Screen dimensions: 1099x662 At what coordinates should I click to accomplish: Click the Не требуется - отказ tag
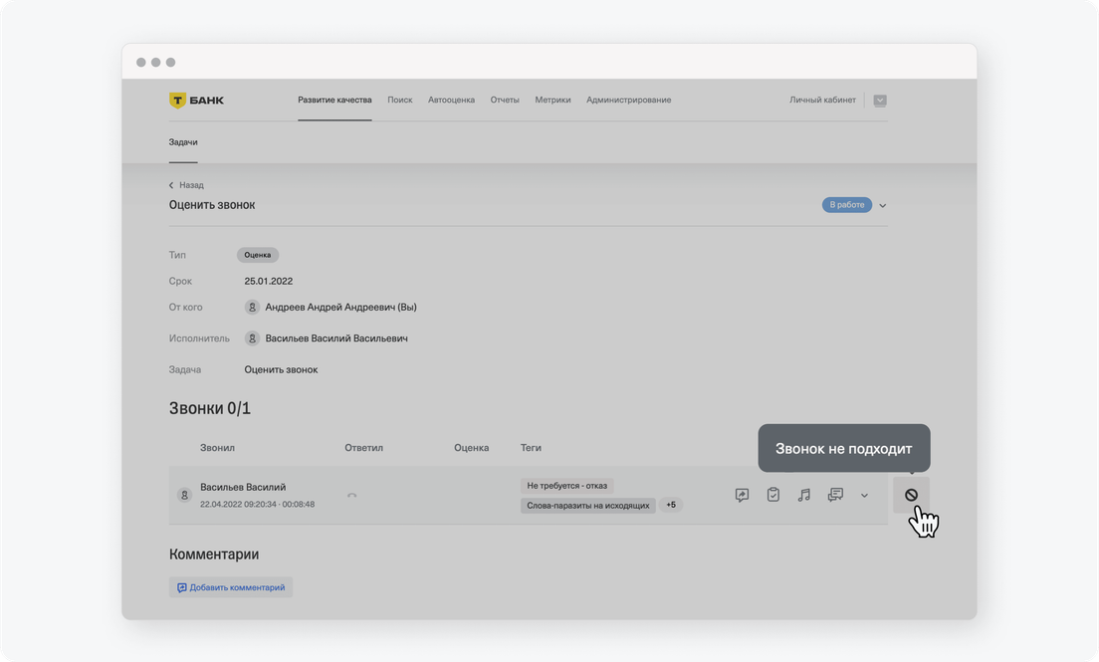pos(567,485)
